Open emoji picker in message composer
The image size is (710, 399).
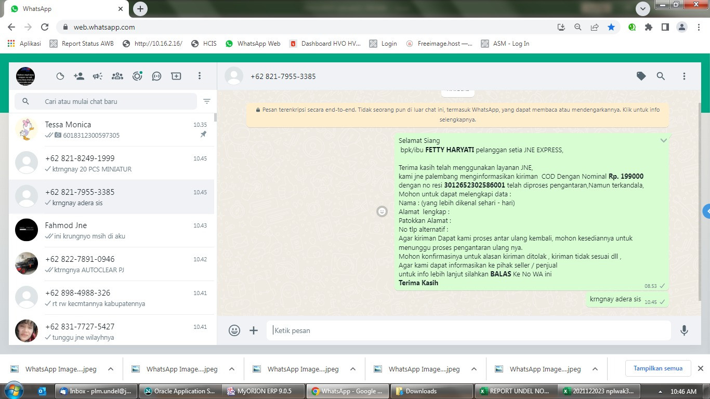[x=234, y=330]
